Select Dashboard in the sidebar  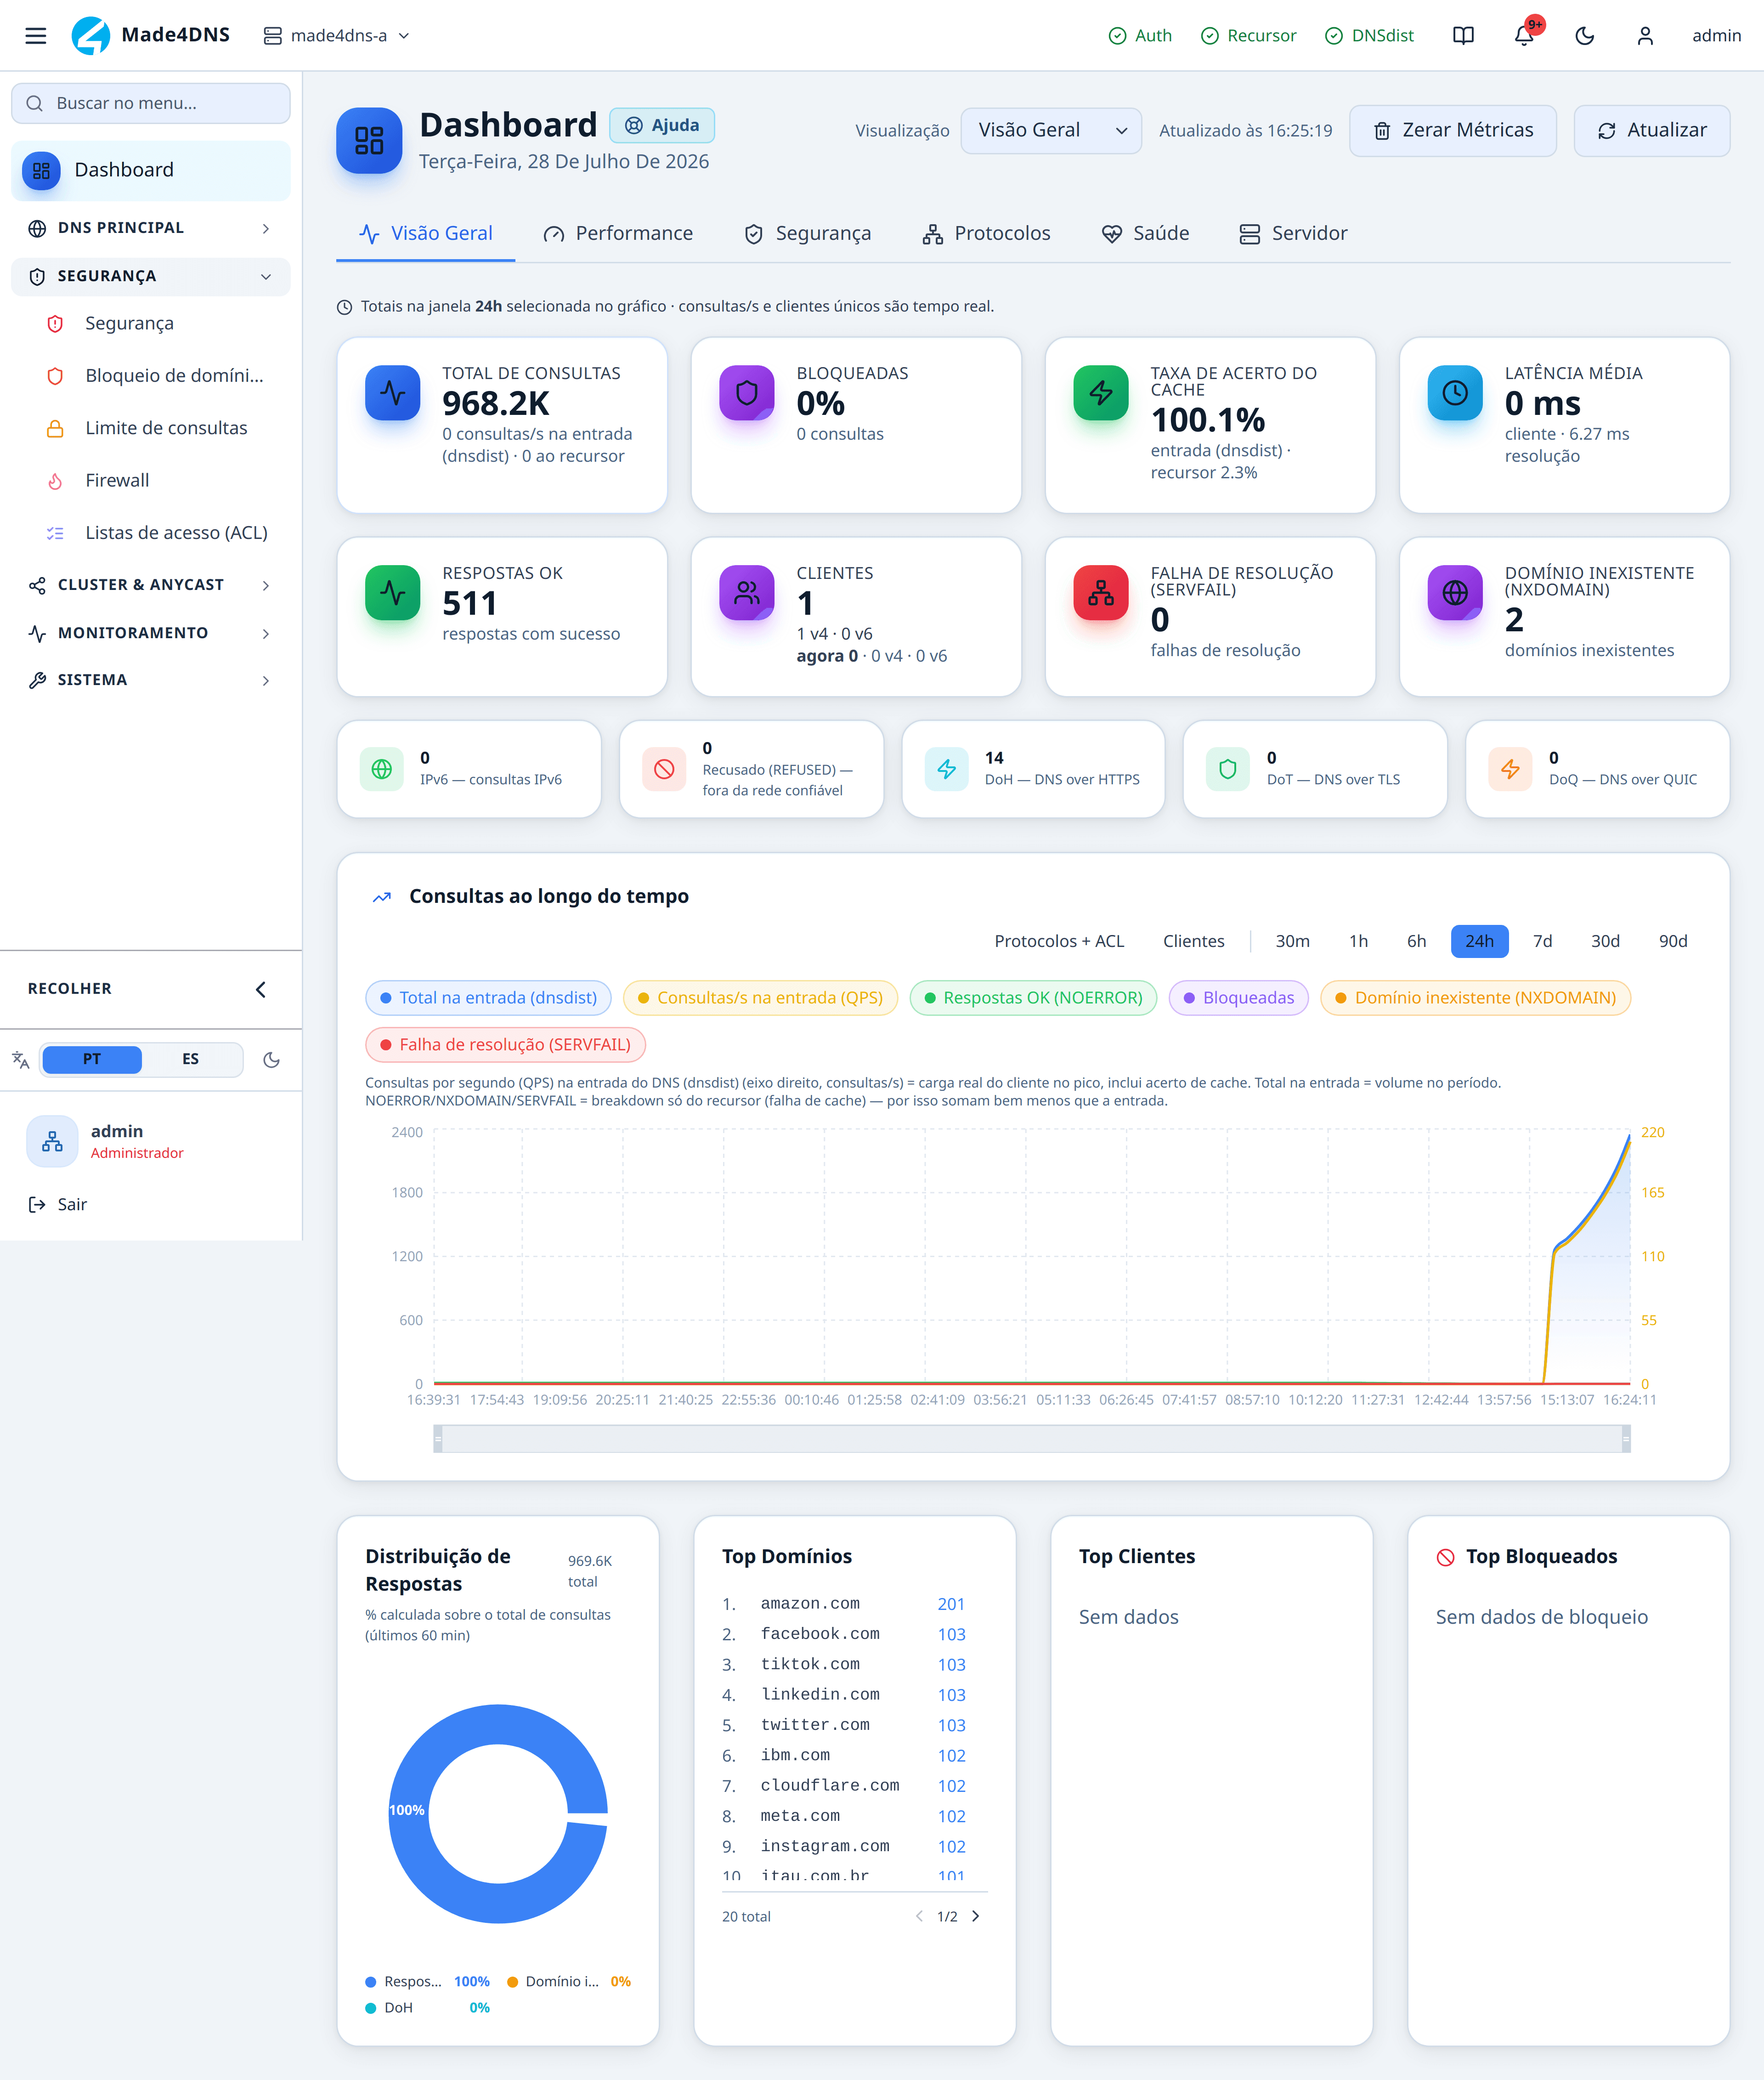(x=151, y=170)
